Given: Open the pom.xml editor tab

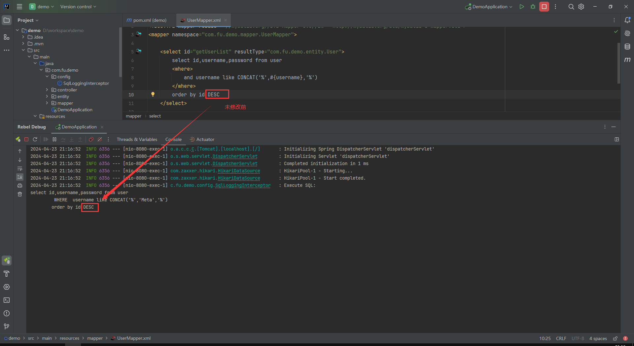Looking at the screenshot, I should pyautogui.click(x=149, y=20).
